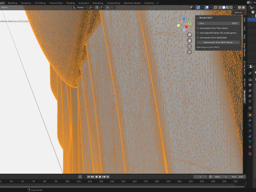Click the blue Z axis gizmo handle
The image size is (256, 192).
tap(184, 19)
